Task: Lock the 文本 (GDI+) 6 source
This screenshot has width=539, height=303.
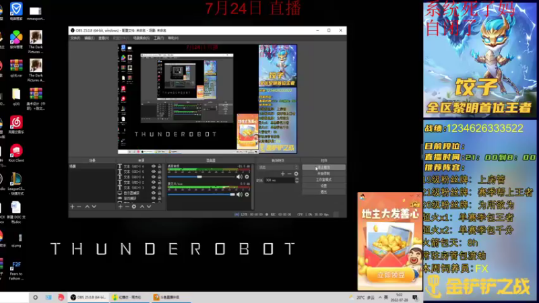Action: coord(160,166)
